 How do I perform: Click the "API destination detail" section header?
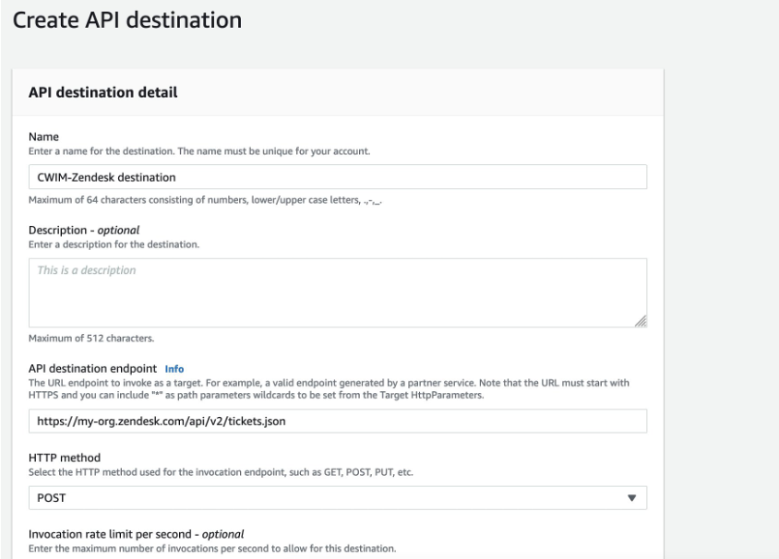102,92
